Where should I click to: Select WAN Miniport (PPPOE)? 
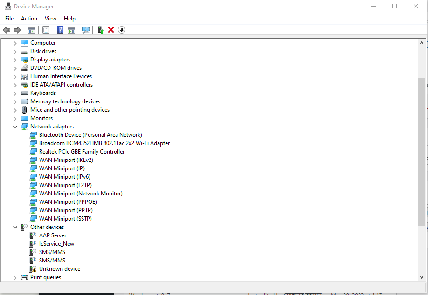pyautogui.click(x=68, y=202)
